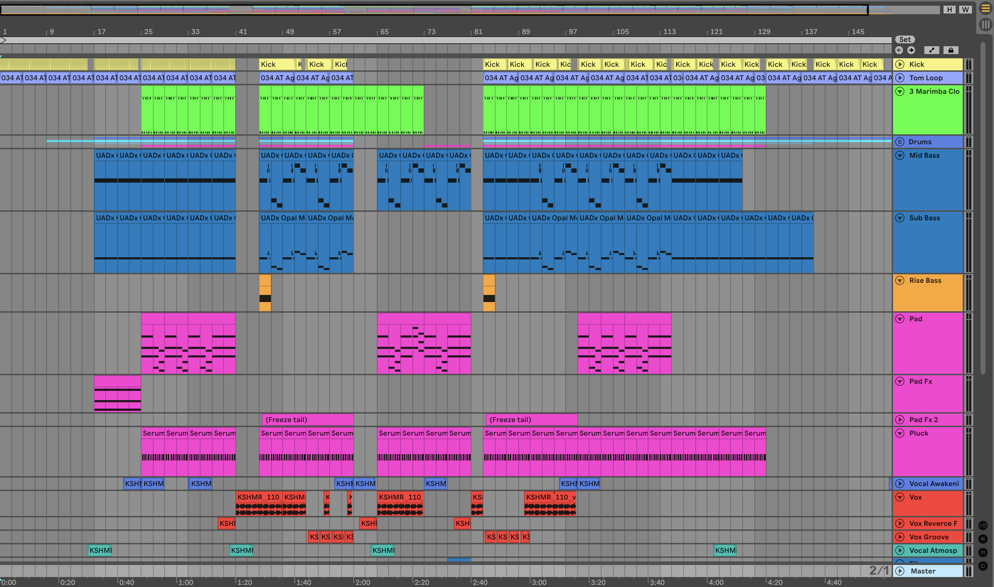Toggle the Returns section R button
Viewport: 994px width, 587px height.
[983, 539]
